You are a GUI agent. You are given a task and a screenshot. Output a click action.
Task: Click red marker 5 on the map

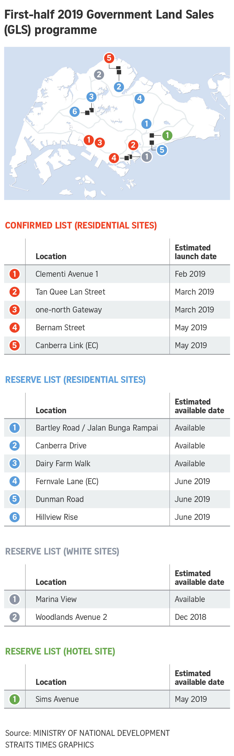(x=109, y=58)
